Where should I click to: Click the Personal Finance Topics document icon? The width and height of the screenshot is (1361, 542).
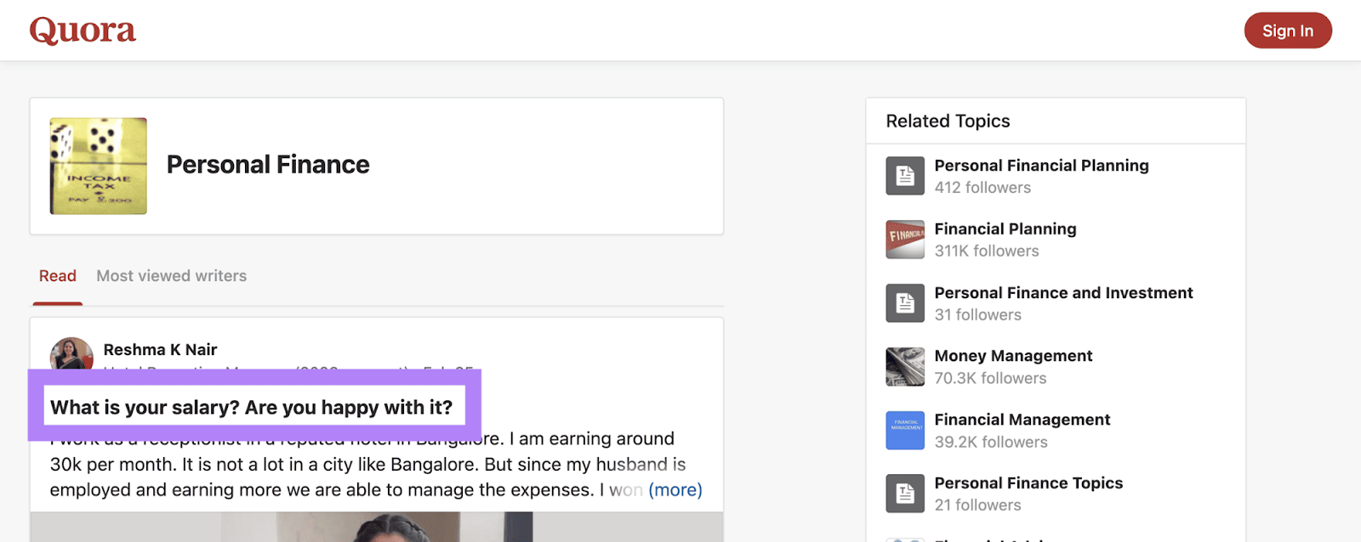tap(904, 493)
